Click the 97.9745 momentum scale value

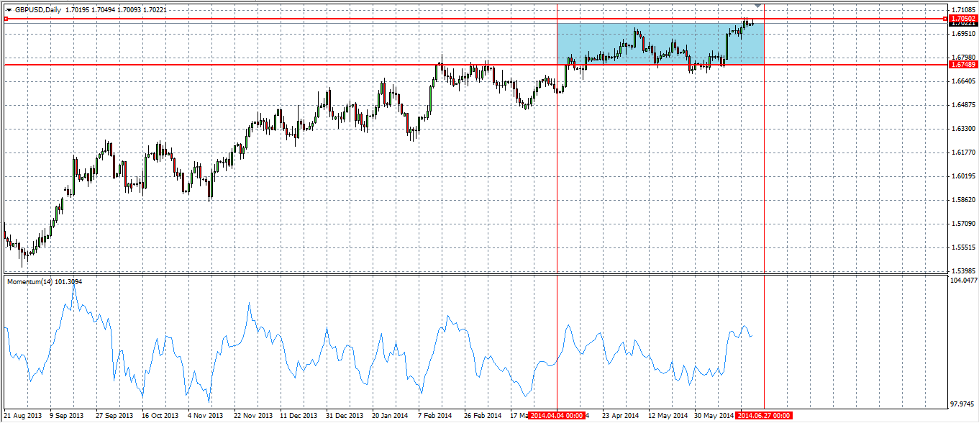962,404
